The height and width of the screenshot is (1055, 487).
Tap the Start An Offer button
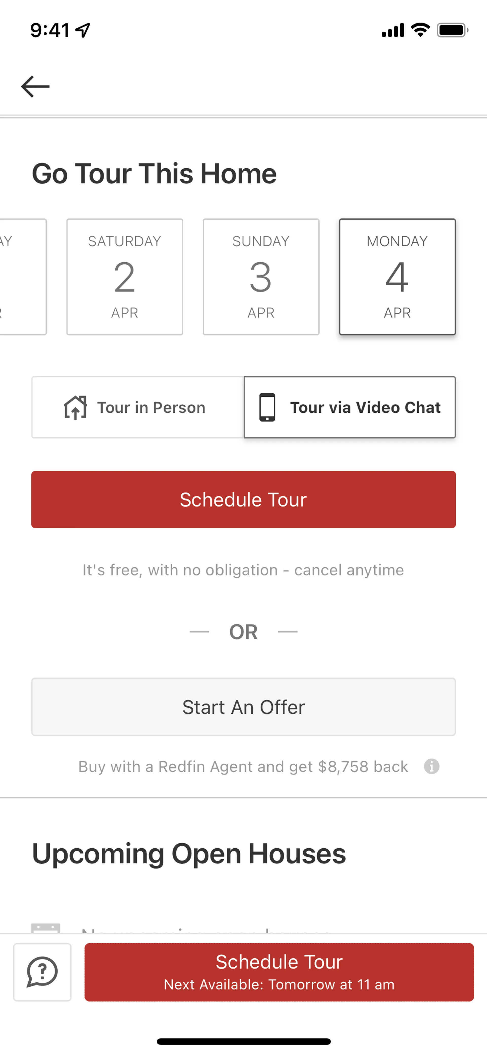pos(243,707)
